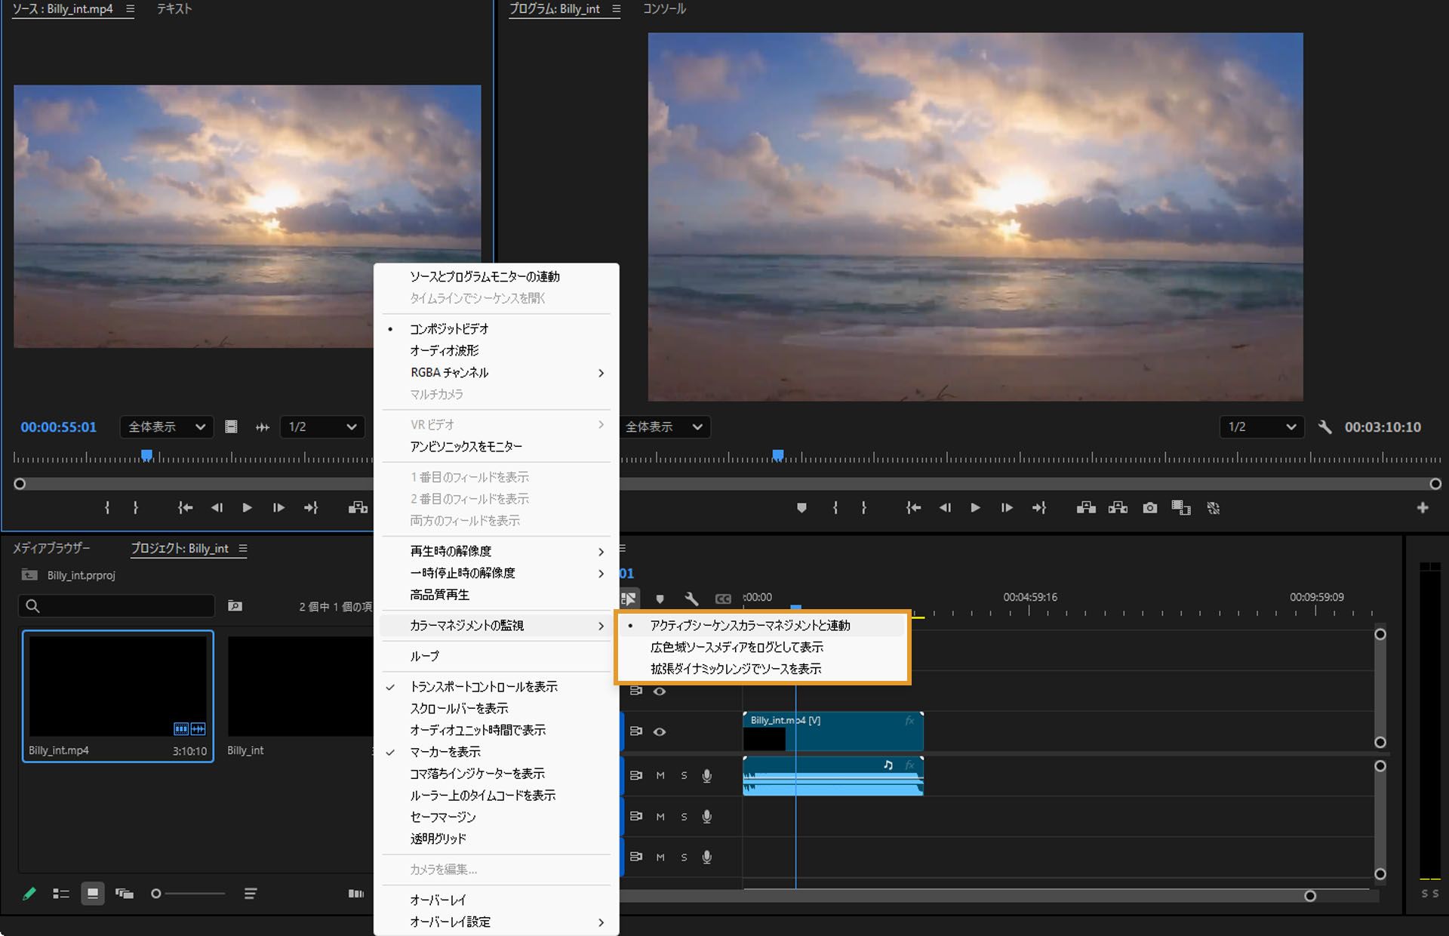
Task: Click the Add Marker icon in program monitor
Action: 801,507
